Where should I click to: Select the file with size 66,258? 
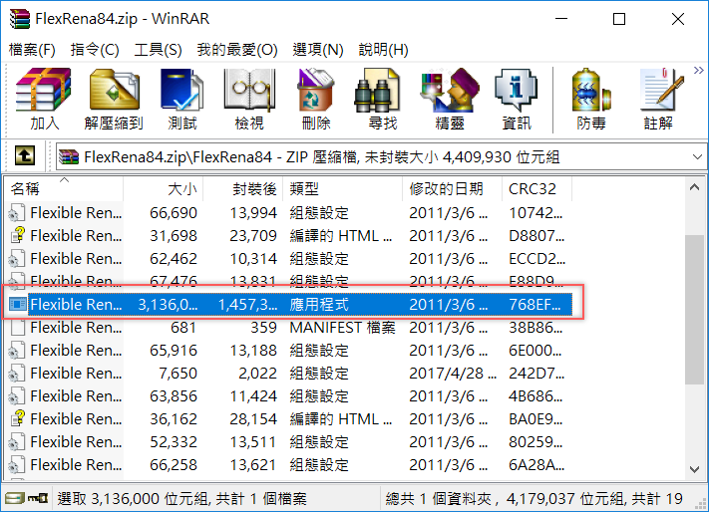pyautogui.click(x=289, y=464)
